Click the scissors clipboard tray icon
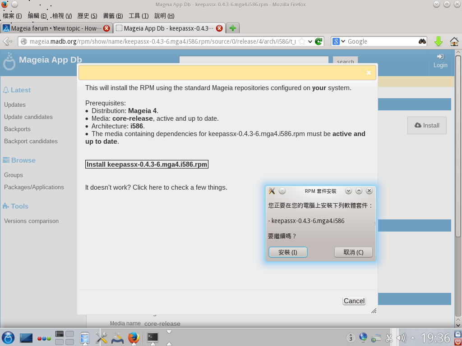This screenshot has width=462, height=346. (x=389, y=338)
